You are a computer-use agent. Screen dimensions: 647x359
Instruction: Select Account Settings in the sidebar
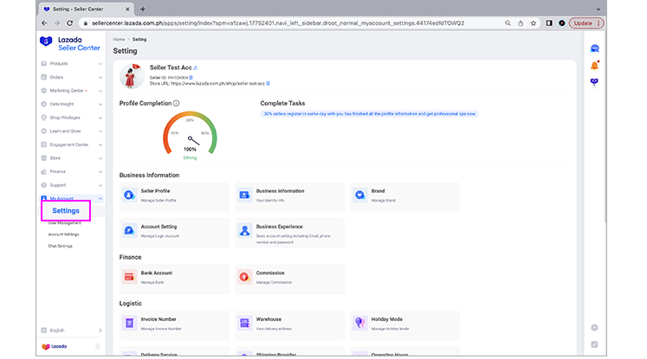coord(63,234)
